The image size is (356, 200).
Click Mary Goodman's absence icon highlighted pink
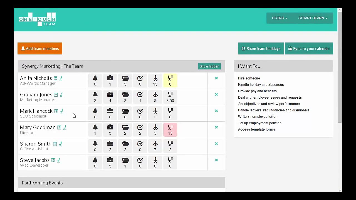tap(170, 130)
